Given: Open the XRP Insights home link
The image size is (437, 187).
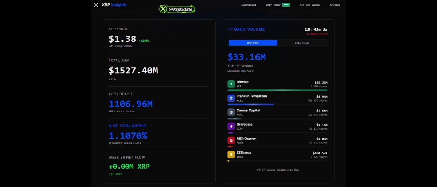Looking at the screenshot, I should (114, 5).
